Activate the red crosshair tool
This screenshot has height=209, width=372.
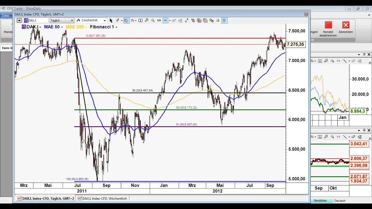[117, 21]
